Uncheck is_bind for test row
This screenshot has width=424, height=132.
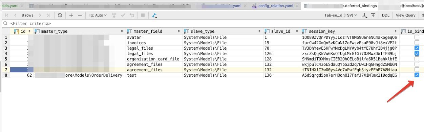tap(417, 75)
